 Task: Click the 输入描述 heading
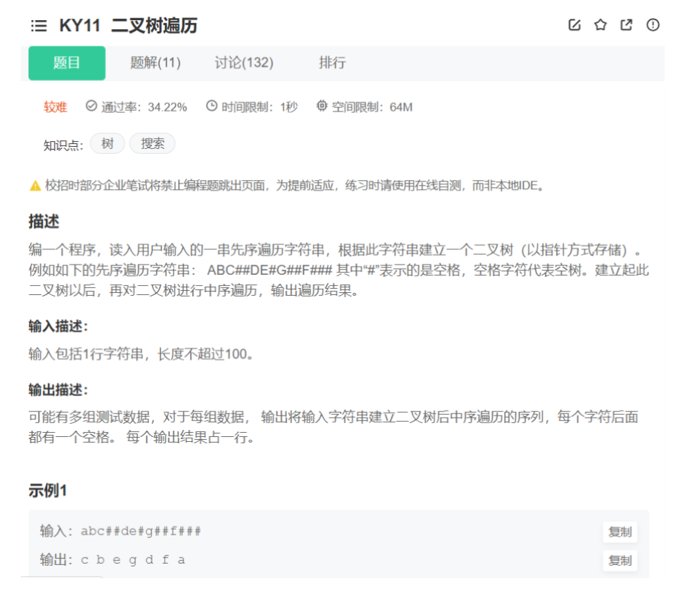click(x=58, y=326)
